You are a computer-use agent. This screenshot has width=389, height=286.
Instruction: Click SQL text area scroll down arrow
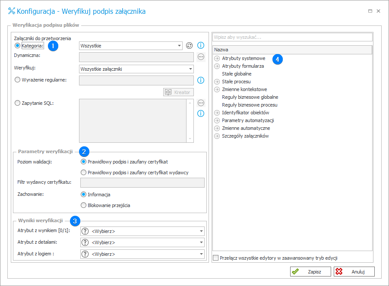190,139
